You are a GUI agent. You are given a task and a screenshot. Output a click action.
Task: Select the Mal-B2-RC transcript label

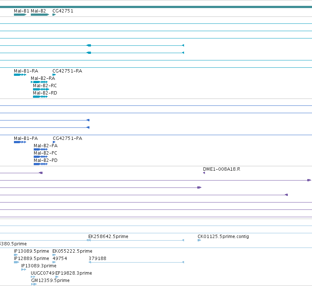pos(45,86)
